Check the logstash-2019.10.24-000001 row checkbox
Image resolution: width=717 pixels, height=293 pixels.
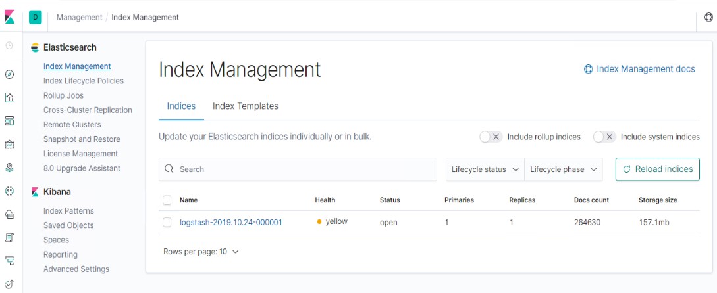pyautogui.click(x=167, y=222)
